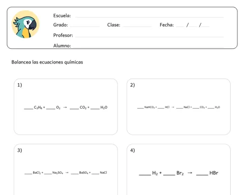Click the blank before NaHCO3

point(140,108)
